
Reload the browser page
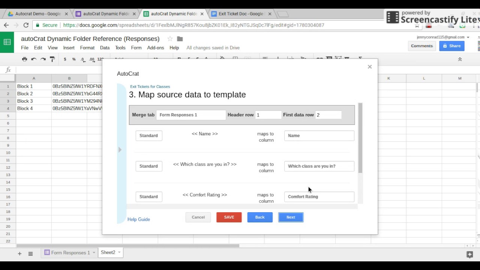click(x=26, y=25)
